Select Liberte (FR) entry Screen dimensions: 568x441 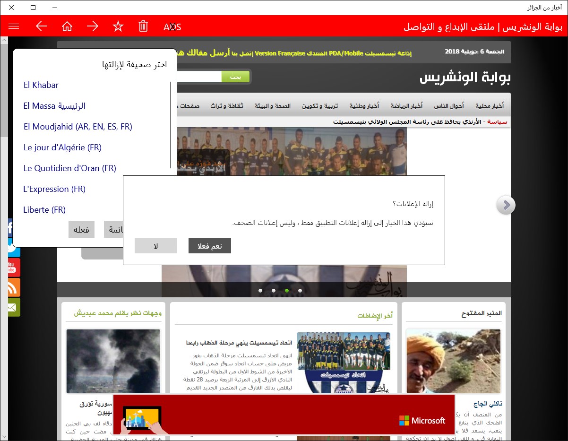pos(44,210)
